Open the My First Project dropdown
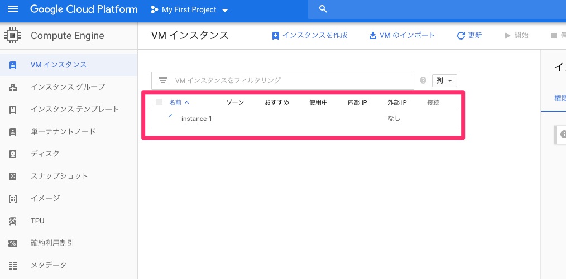This screenshot has width=566, height=279. coord(190,10)
